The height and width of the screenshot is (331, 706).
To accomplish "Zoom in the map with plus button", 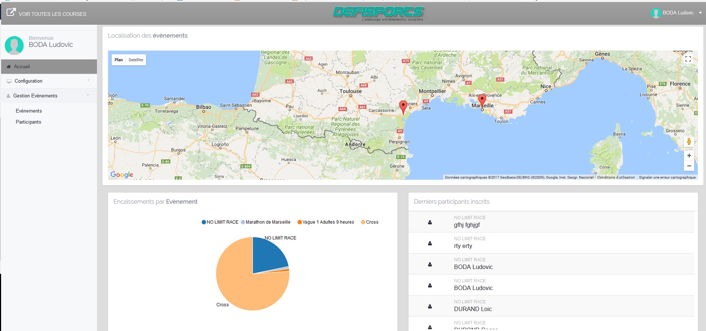I will 689,156.
